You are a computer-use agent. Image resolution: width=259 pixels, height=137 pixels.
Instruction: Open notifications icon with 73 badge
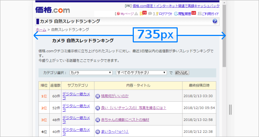143,13
